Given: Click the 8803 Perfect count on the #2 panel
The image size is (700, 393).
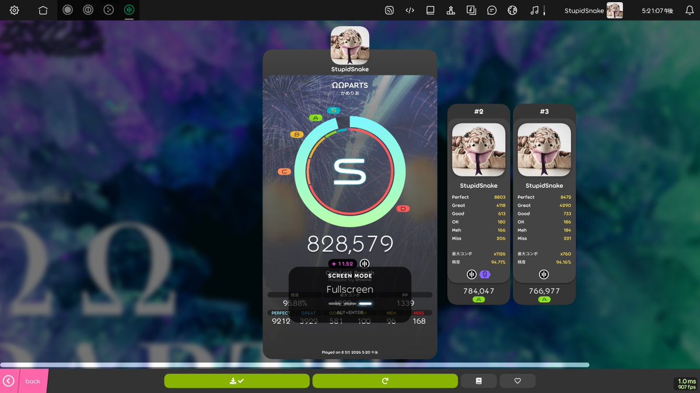Looking at the screenshot, I should coord(500,197).
